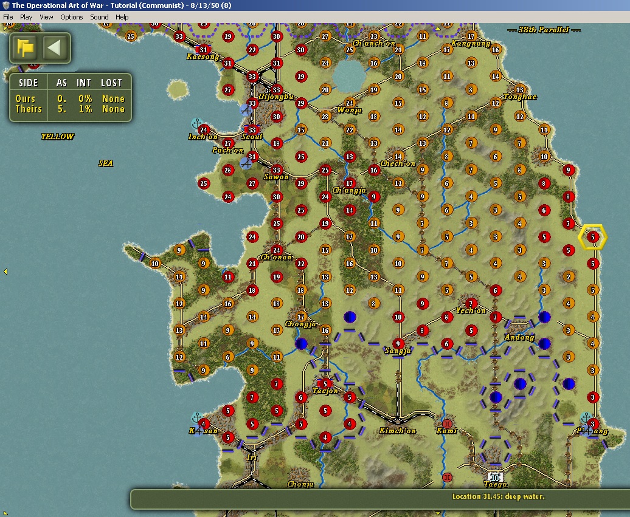The image size is (630, 517).
Task: Select the red unit 17 above Ch'ungju
Action: click(350, 183)
